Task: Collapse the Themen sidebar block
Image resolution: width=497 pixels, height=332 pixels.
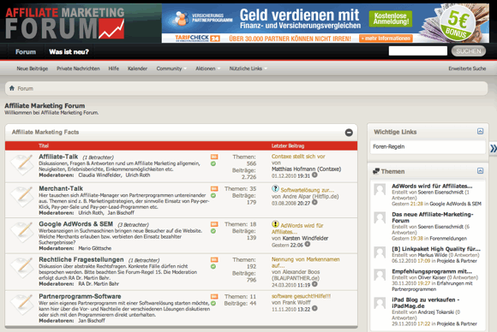Action: [480, 171]
